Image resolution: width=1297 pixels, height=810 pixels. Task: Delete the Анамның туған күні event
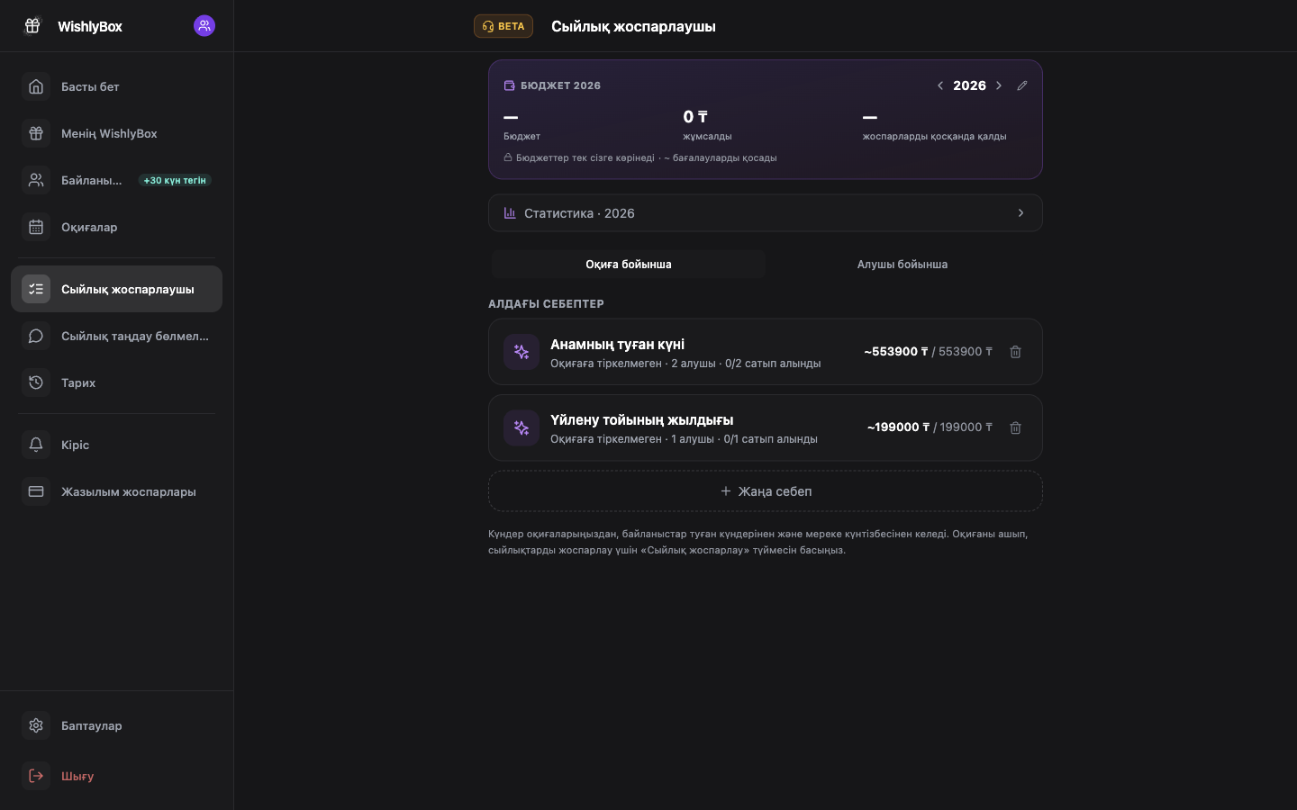point(1015,352)
